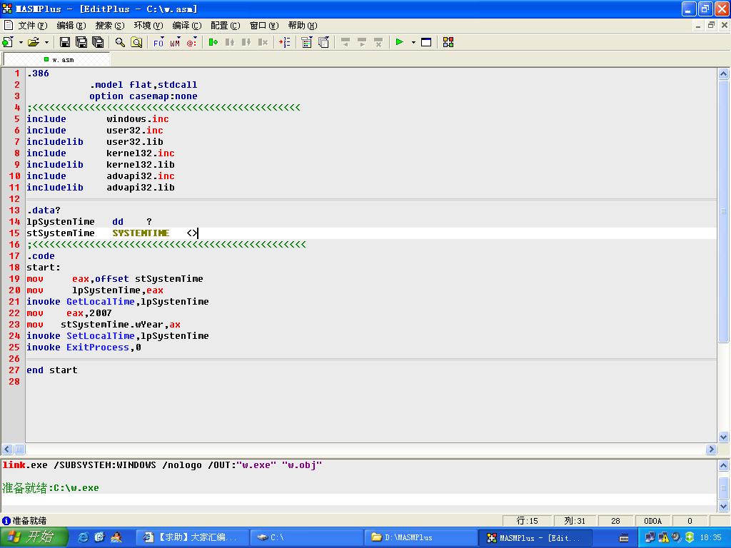The image size is (731, 548).
Task: Click the 列:31 status bar field
Action: [x=575, y=520]
